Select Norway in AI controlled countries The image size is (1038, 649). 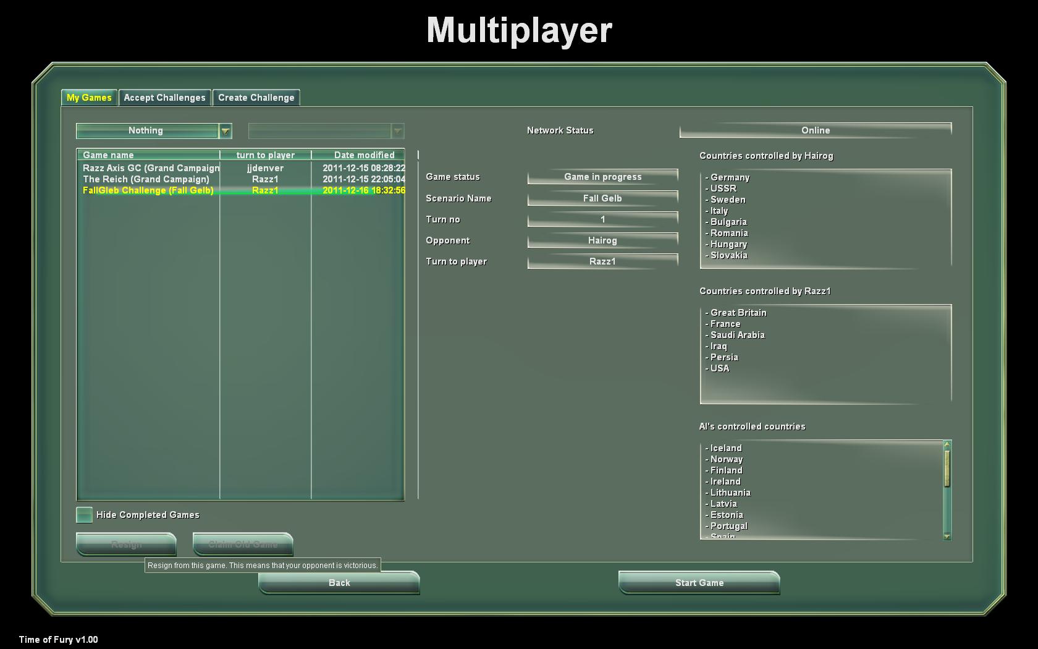pyautogui.click(x=724, y=459)
